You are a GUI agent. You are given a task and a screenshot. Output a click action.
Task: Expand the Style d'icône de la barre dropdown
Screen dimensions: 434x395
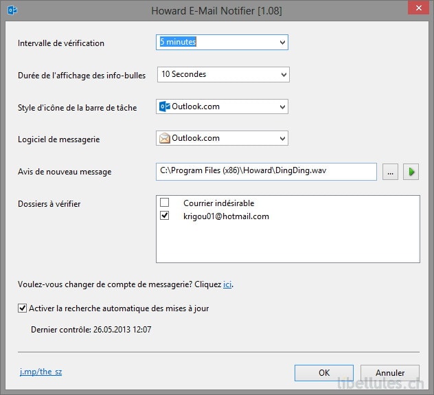point(282,106)
